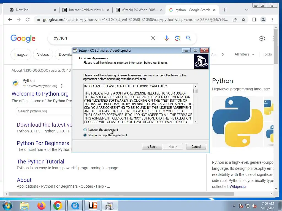Click the Search python.org field

(44, 111)
